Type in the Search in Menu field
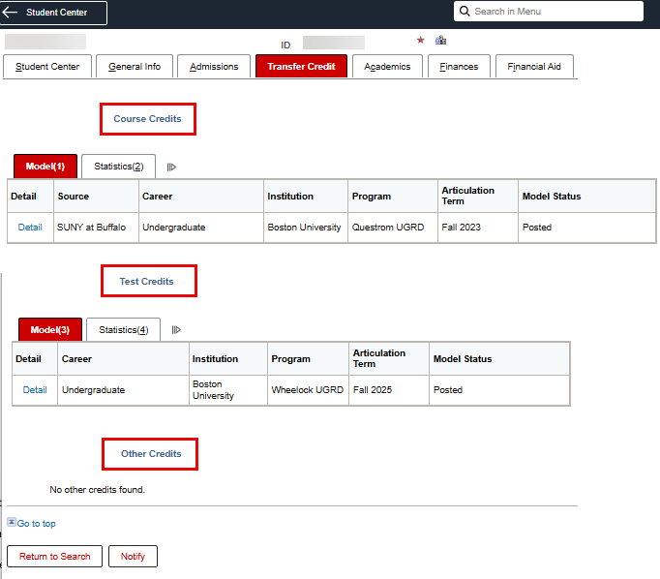 [x=549, y=12]
